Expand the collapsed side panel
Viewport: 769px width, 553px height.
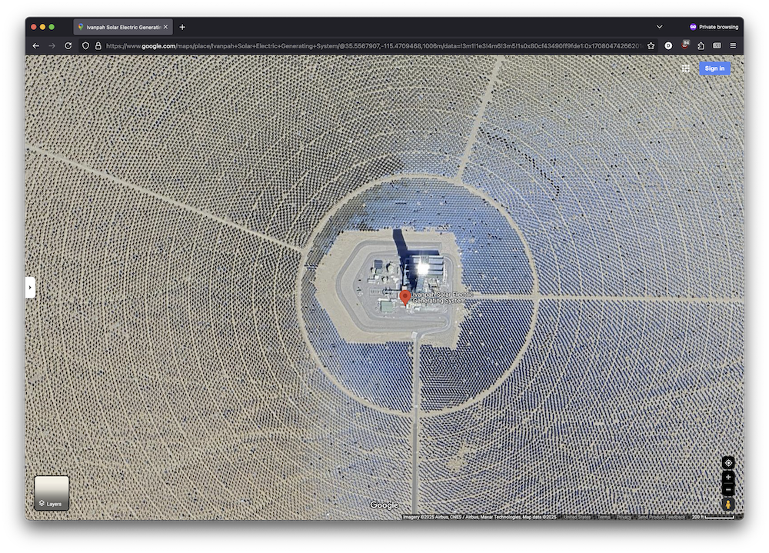pyautogui.click(x=30, y=287)
